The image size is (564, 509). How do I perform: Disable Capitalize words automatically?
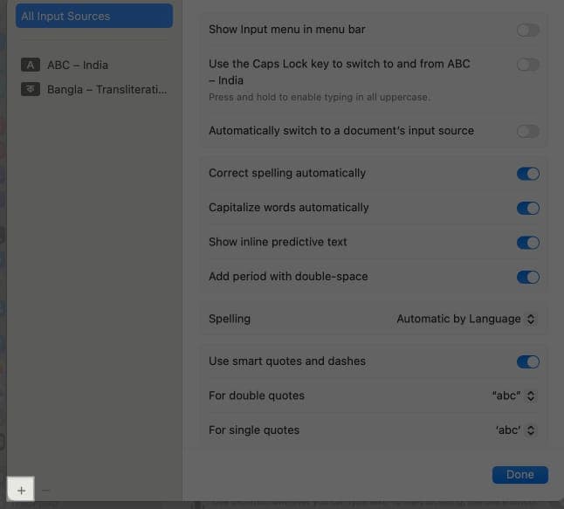(x=527, y=208)
